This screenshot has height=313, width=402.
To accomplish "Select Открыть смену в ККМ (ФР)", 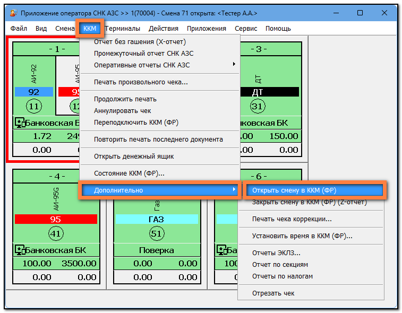I will pyautogui.click(x=314, y=190).
